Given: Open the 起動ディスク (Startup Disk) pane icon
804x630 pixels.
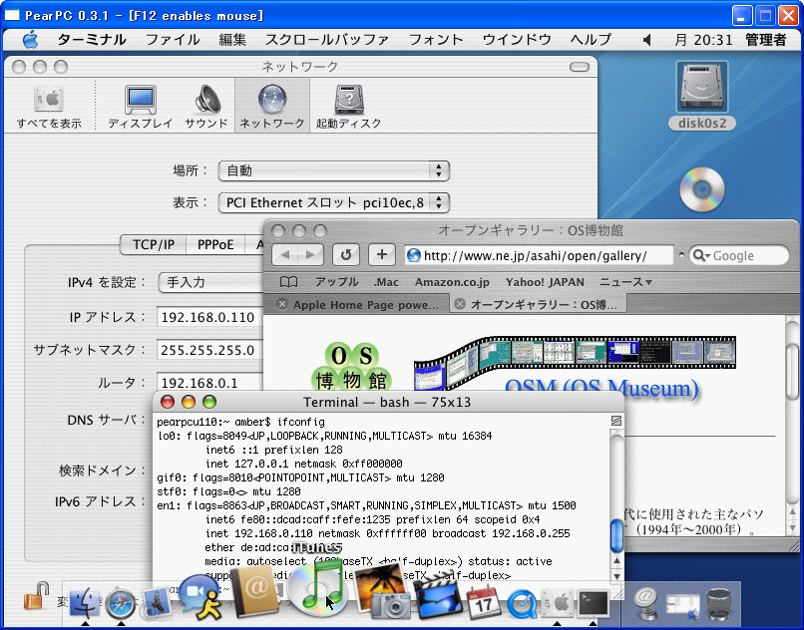Looking at the screenshot, I should click(x=349, y=107).
